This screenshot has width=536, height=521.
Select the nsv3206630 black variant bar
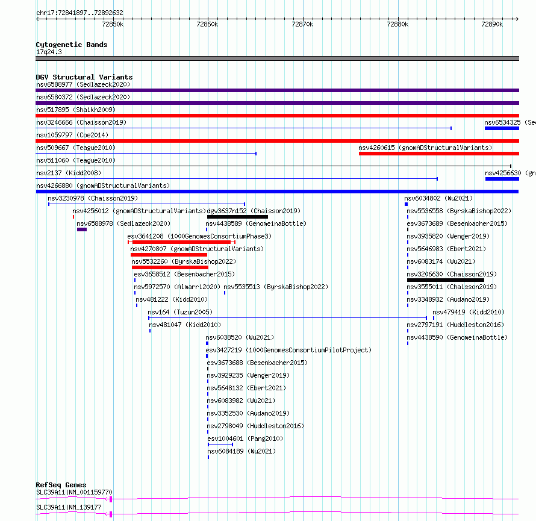pos(446,280)
